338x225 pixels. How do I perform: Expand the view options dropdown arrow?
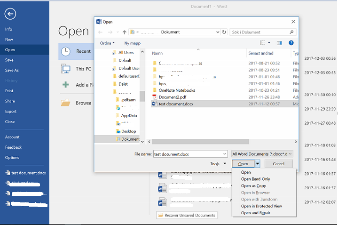(269, 43)
